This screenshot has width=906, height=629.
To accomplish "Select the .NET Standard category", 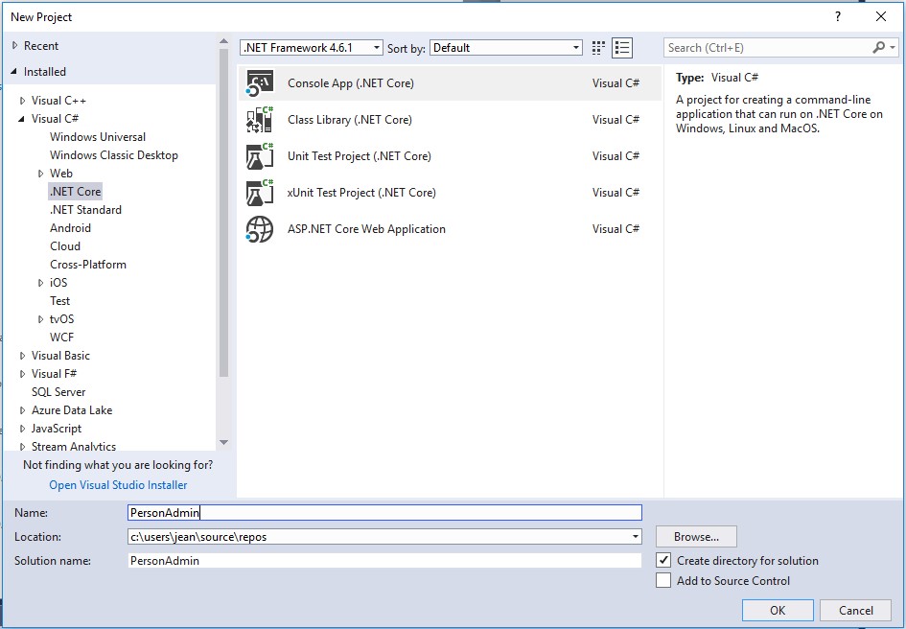I will 85,210.
